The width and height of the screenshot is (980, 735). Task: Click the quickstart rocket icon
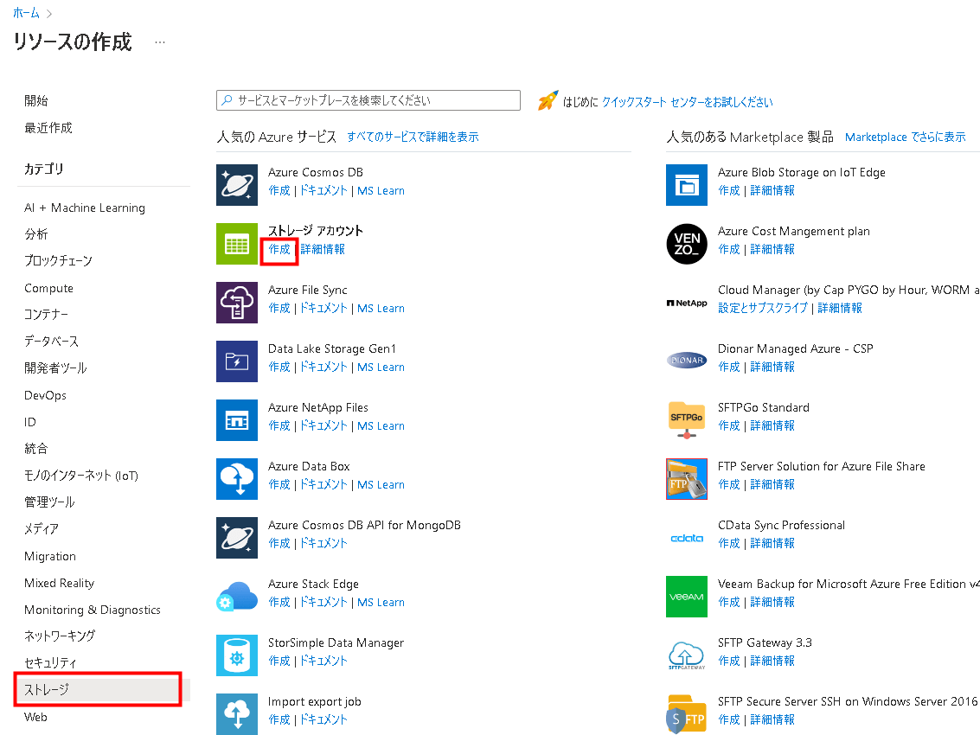pyautogui.click(x=548, y=100)
